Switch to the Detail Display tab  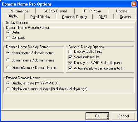[40, 17]
